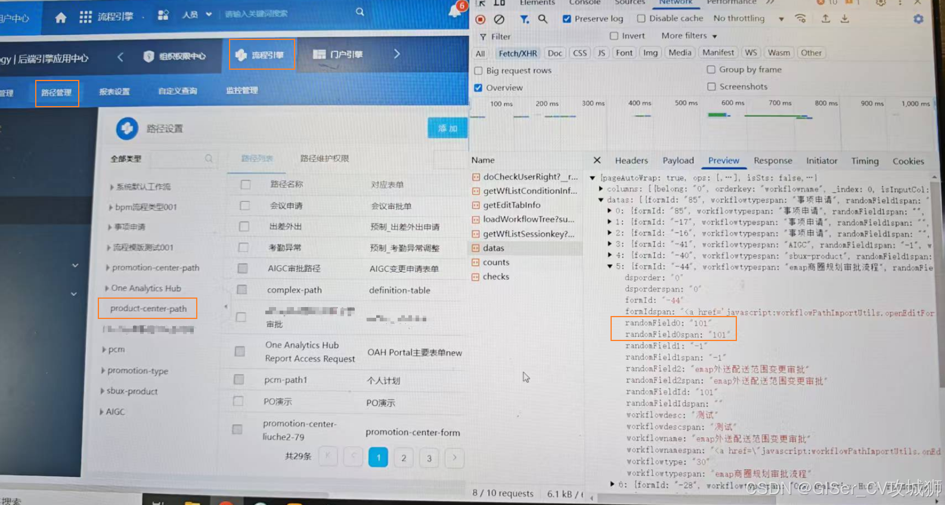Close the request details pane
945x505 pixels.
[x=597, y=160]
